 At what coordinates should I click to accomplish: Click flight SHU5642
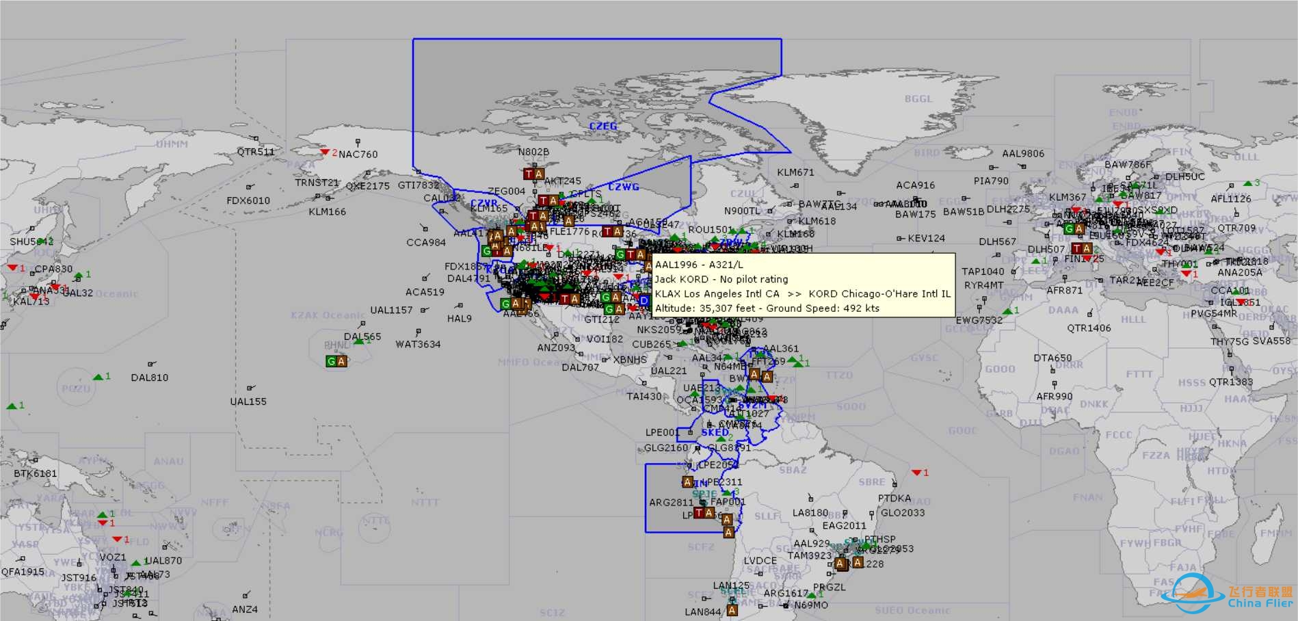point(31,241)
